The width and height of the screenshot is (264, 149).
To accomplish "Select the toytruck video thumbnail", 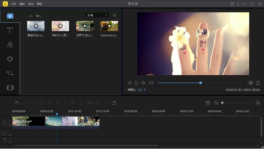I will (x=109, y=26).
